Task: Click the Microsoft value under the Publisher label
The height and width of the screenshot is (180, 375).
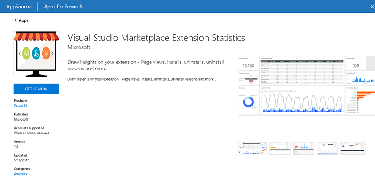Action: [x=21, y=119]
